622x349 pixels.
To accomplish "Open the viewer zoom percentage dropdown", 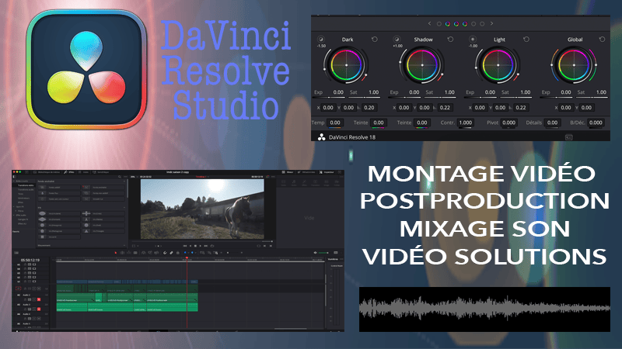I will [x=138, y=177].
